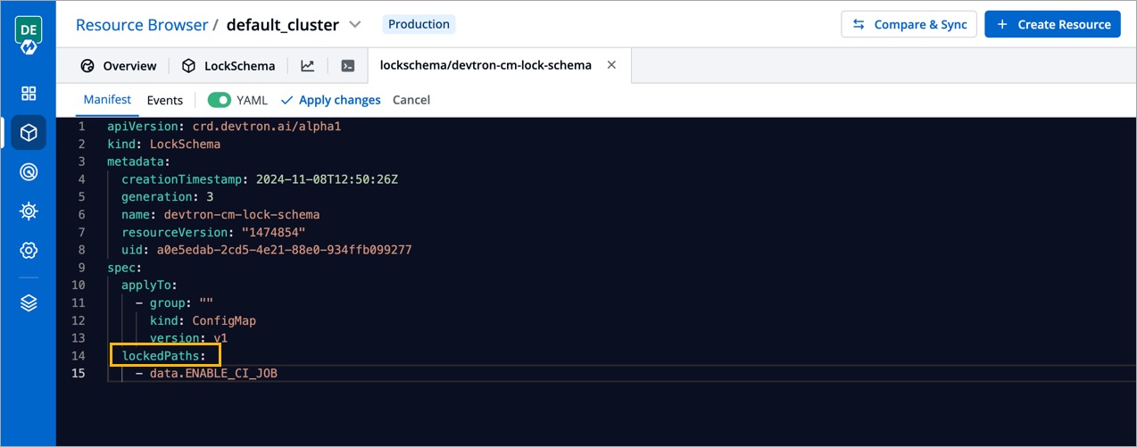The width and height of the screenshot is (1137, 447).
Task: Select the Events tab
Action: [x=165, y=100]
